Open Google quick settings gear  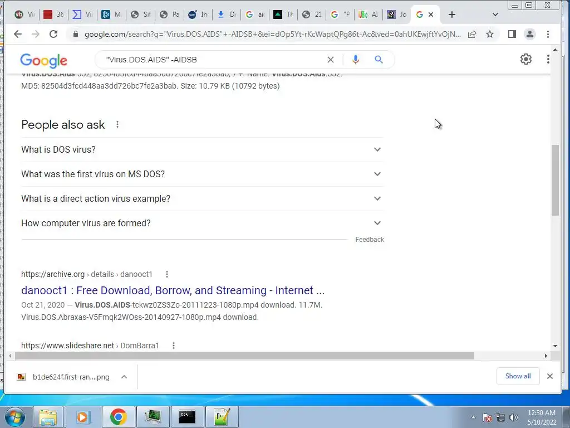coord(525,59)
